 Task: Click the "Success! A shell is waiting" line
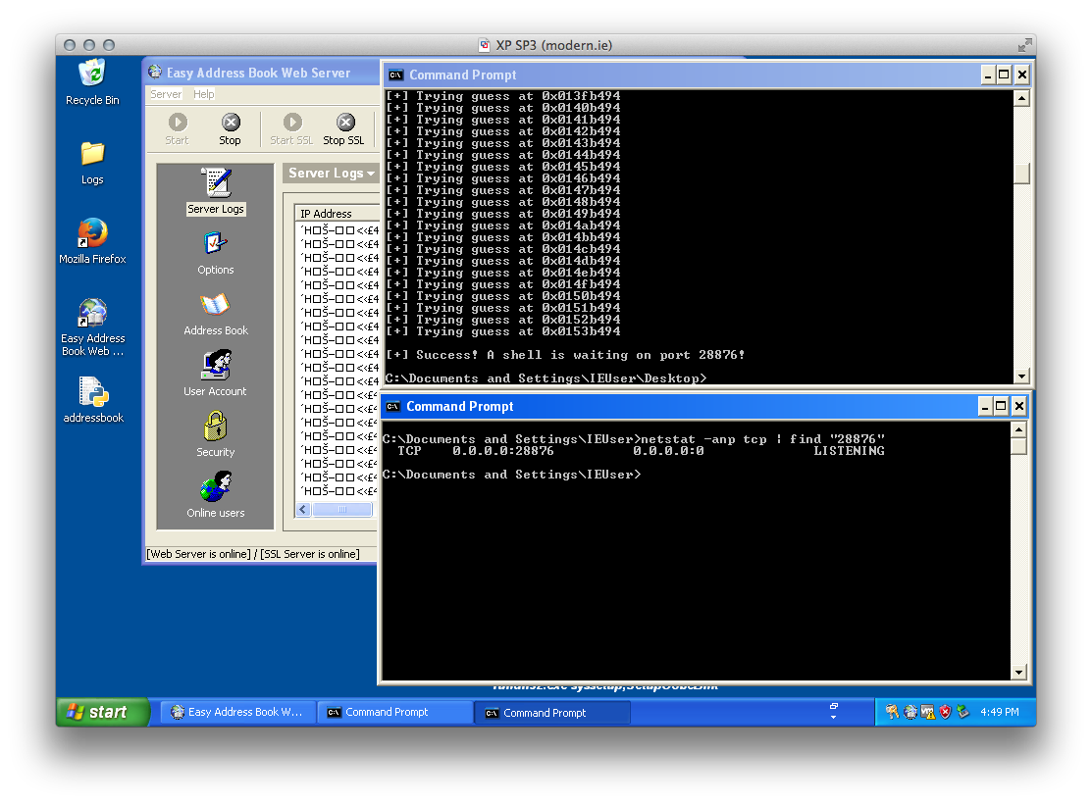click(x=565, y=355)
